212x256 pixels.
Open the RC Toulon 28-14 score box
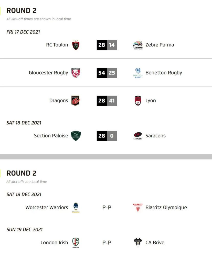tap(107, 45)
